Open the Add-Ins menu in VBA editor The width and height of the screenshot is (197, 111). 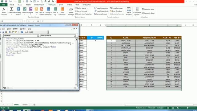16,29
